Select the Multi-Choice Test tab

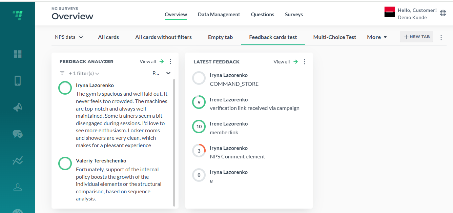coord(335,37)
